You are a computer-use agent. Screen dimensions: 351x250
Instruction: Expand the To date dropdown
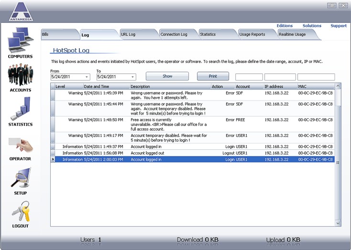coord(132,77)
